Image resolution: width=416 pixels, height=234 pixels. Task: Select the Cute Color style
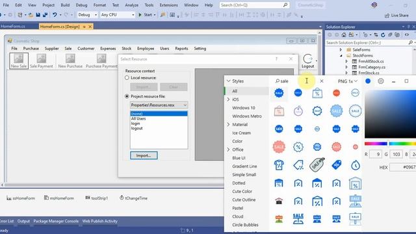click(x=242, y=191)
